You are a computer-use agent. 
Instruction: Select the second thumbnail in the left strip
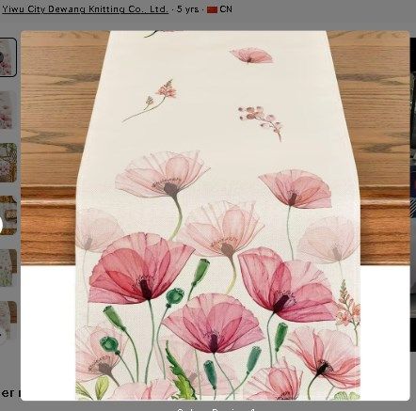[x=8, y=110]
